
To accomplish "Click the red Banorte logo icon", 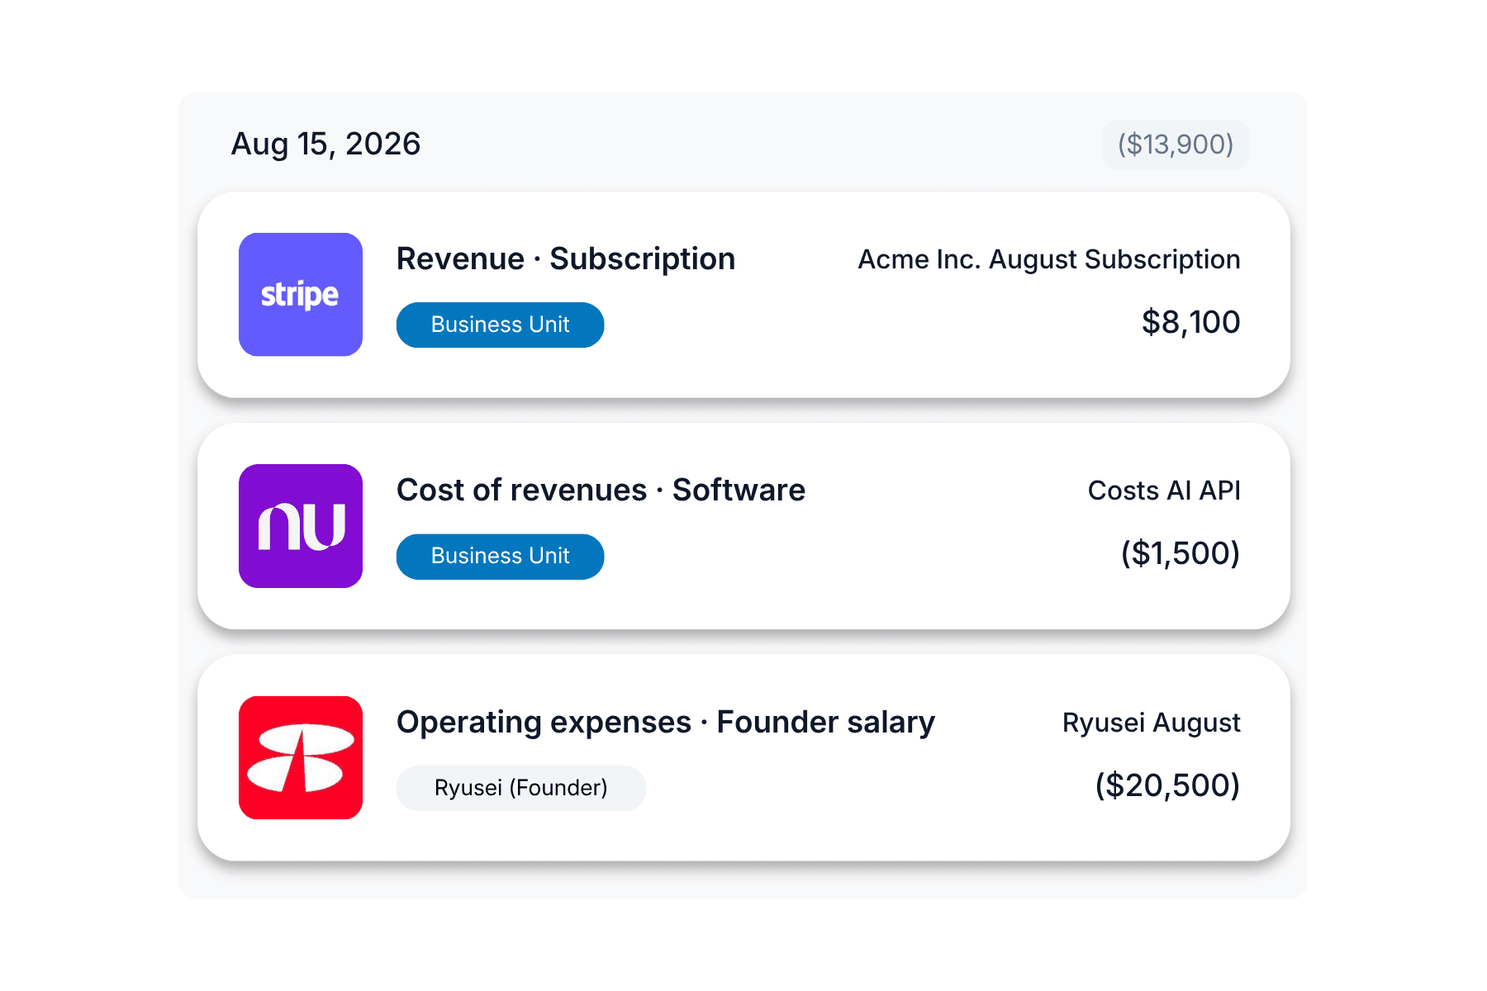I will (x=301, y=757).
